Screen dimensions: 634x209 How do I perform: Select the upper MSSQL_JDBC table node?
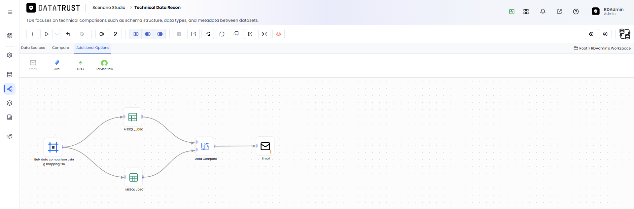pos(133,117)
